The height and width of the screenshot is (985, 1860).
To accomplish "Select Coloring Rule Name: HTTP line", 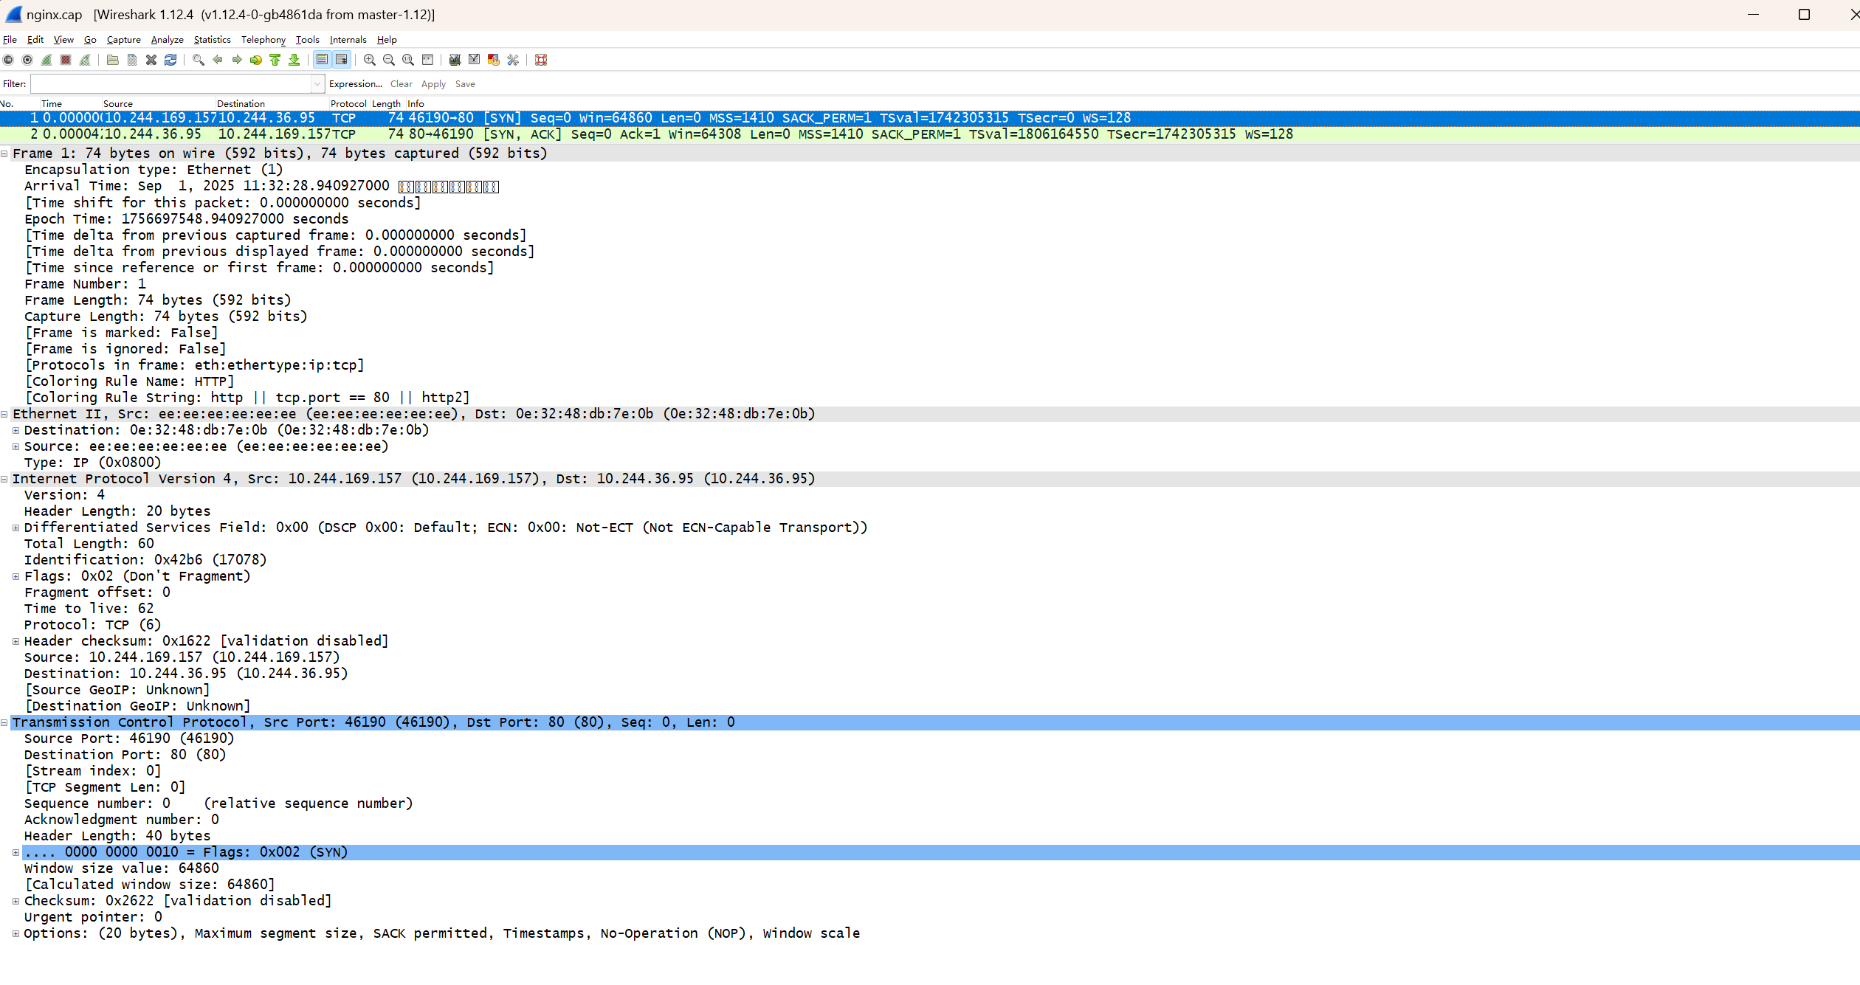I will click(x=129, y=381).
